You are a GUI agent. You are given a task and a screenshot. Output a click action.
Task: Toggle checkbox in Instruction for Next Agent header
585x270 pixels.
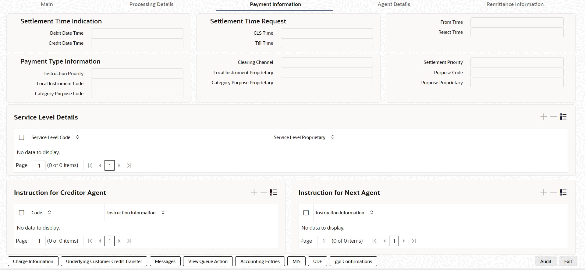click(306, 213)
